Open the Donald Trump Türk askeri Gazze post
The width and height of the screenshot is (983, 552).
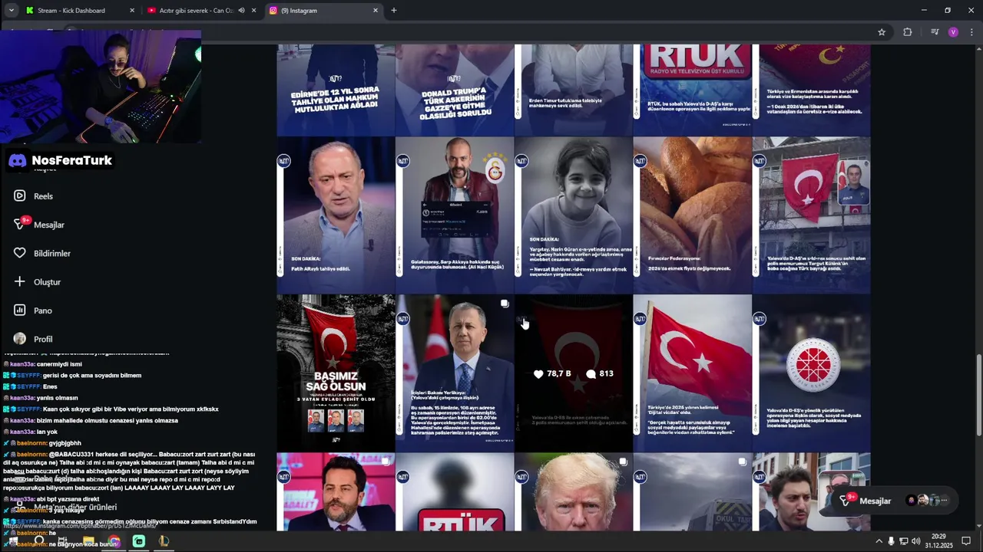pyautogui.click(x=455, y=90)
